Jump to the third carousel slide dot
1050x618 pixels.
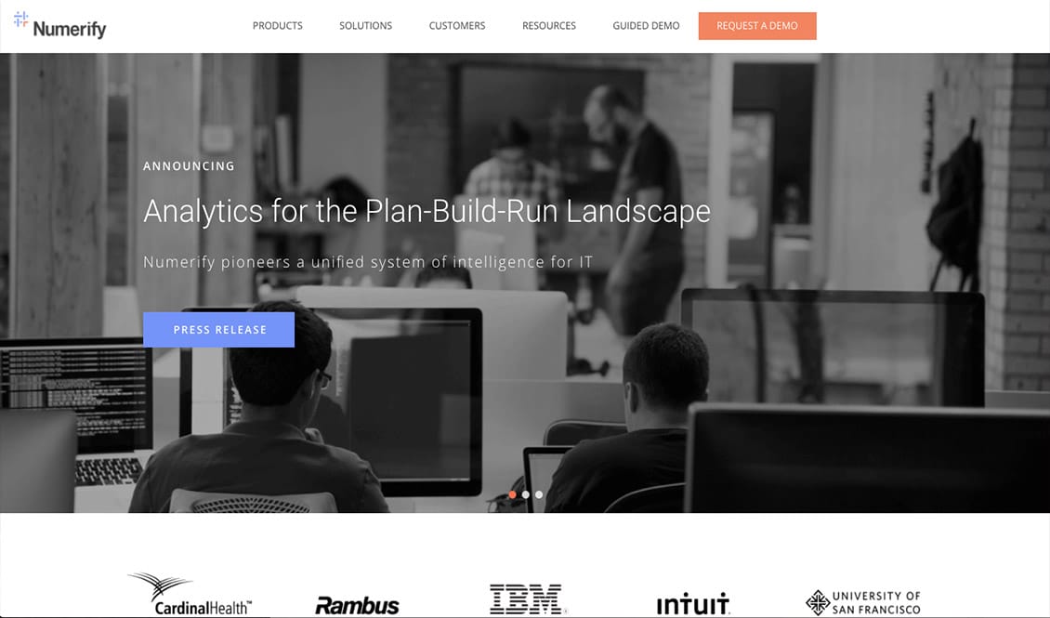tap(539, 494)
